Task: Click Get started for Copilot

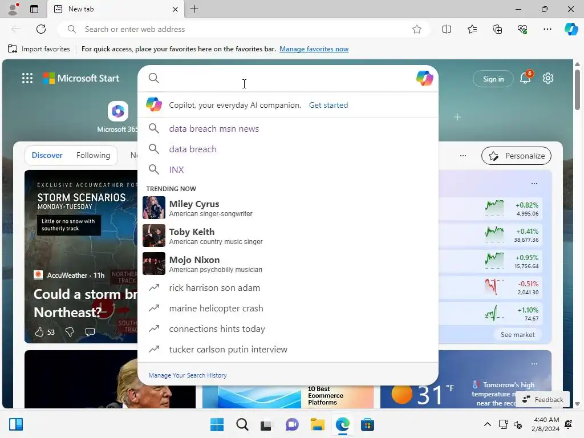Action: click(x=328, y=105)
